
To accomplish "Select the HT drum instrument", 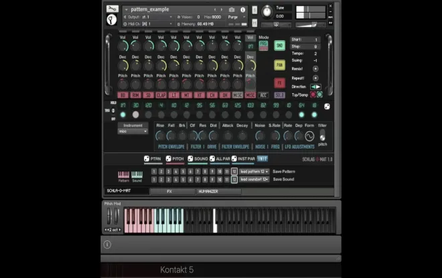I will click(200, 95).
